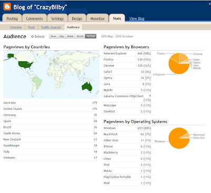Image resolution: width=211 pixels, height=193 pixels.
Task: Switch to the Settings tab
Action: click(x=57, y=19)
